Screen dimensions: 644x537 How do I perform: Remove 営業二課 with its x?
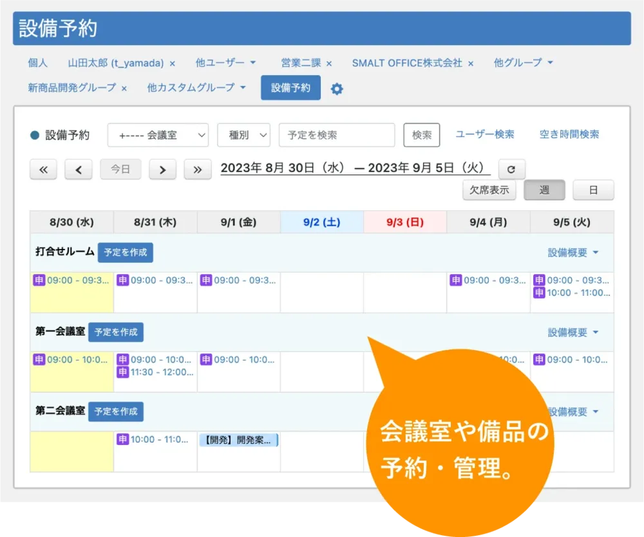click(329, 64)
